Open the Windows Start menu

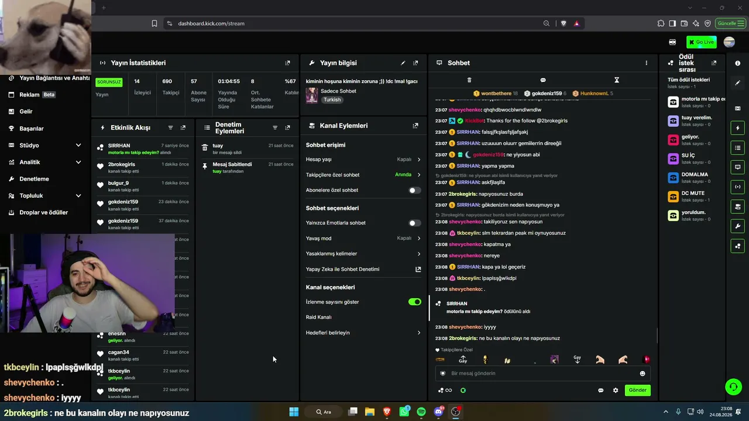[294, 412]
